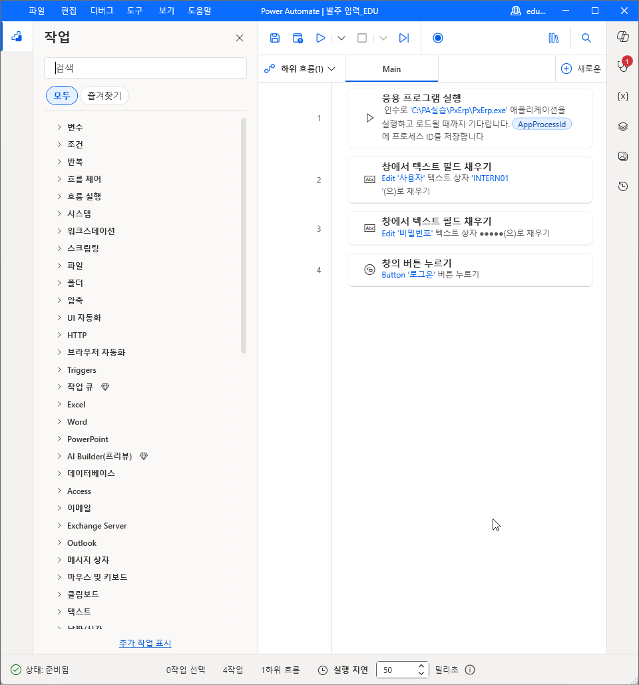This screenshot has height=685, width=639.
Task: Click the search magnifier icon in toolbar
Action: click(x=586, y=38)
